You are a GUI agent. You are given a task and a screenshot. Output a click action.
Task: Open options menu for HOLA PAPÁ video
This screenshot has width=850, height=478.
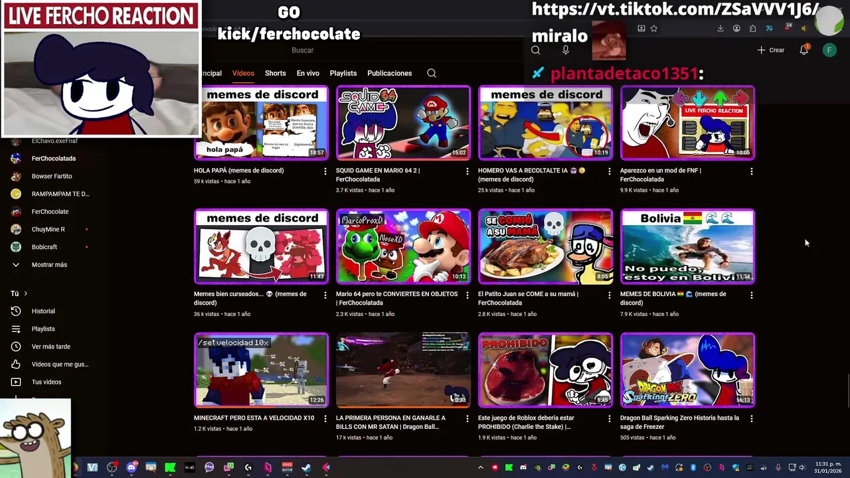pos(325,171)
